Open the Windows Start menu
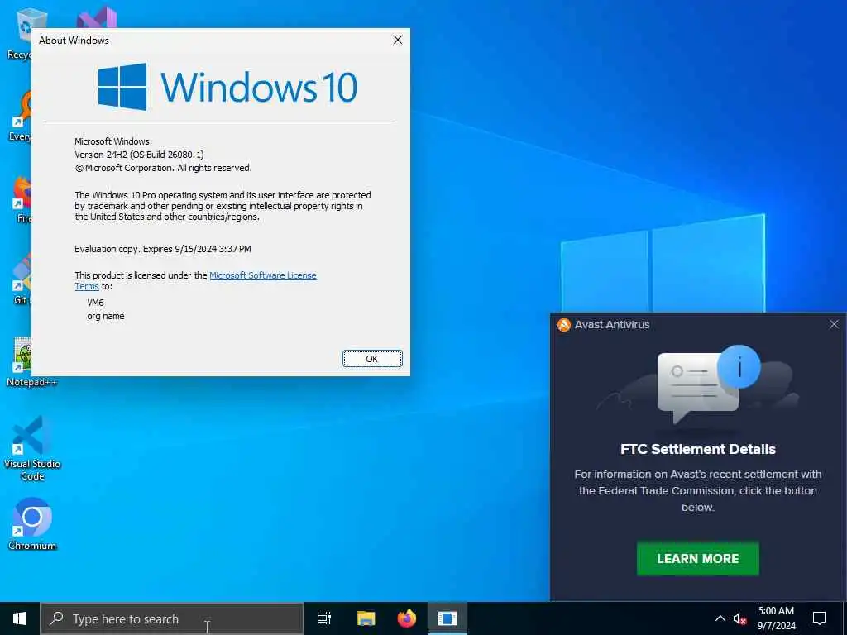Viewport: 847px width, 635px height. (20, 618)
